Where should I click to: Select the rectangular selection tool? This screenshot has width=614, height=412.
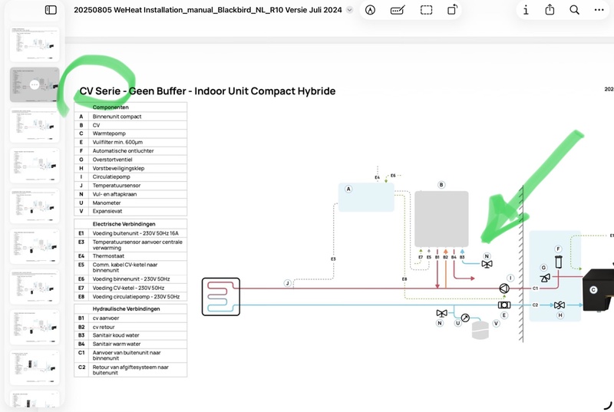coord(426,10)
